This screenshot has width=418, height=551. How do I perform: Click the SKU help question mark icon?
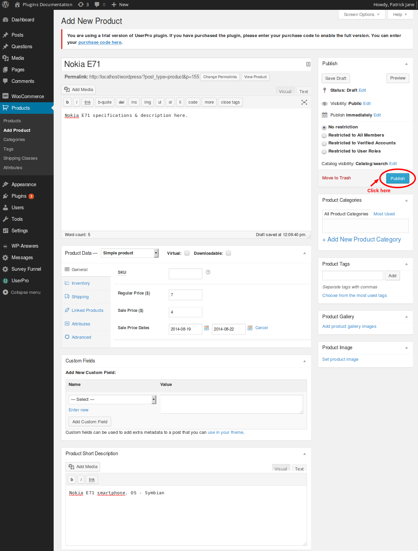[x=208, y=272]
